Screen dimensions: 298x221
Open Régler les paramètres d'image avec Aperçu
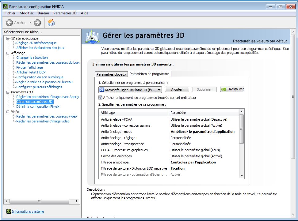(48, 97)
